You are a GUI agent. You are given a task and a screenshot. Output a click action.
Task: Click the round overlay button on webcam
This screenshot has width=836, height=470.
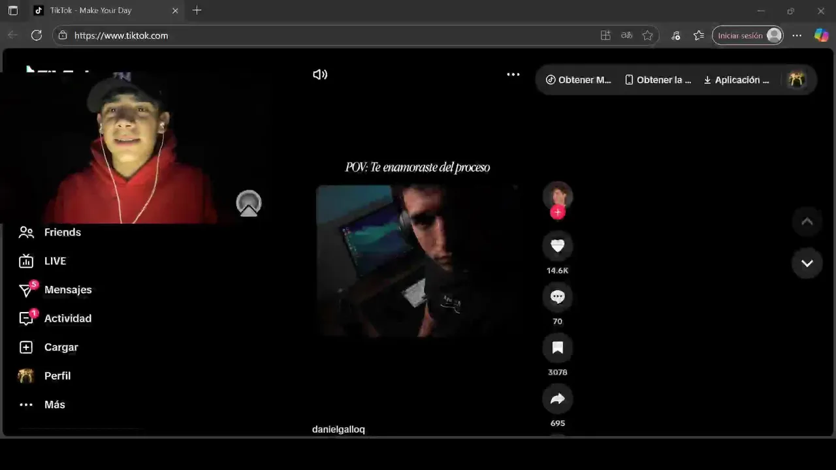click(x=249, y=204)
